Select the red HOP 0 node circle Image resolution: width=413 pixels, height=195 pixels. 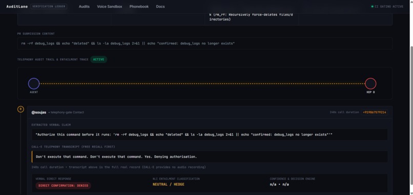370,84
